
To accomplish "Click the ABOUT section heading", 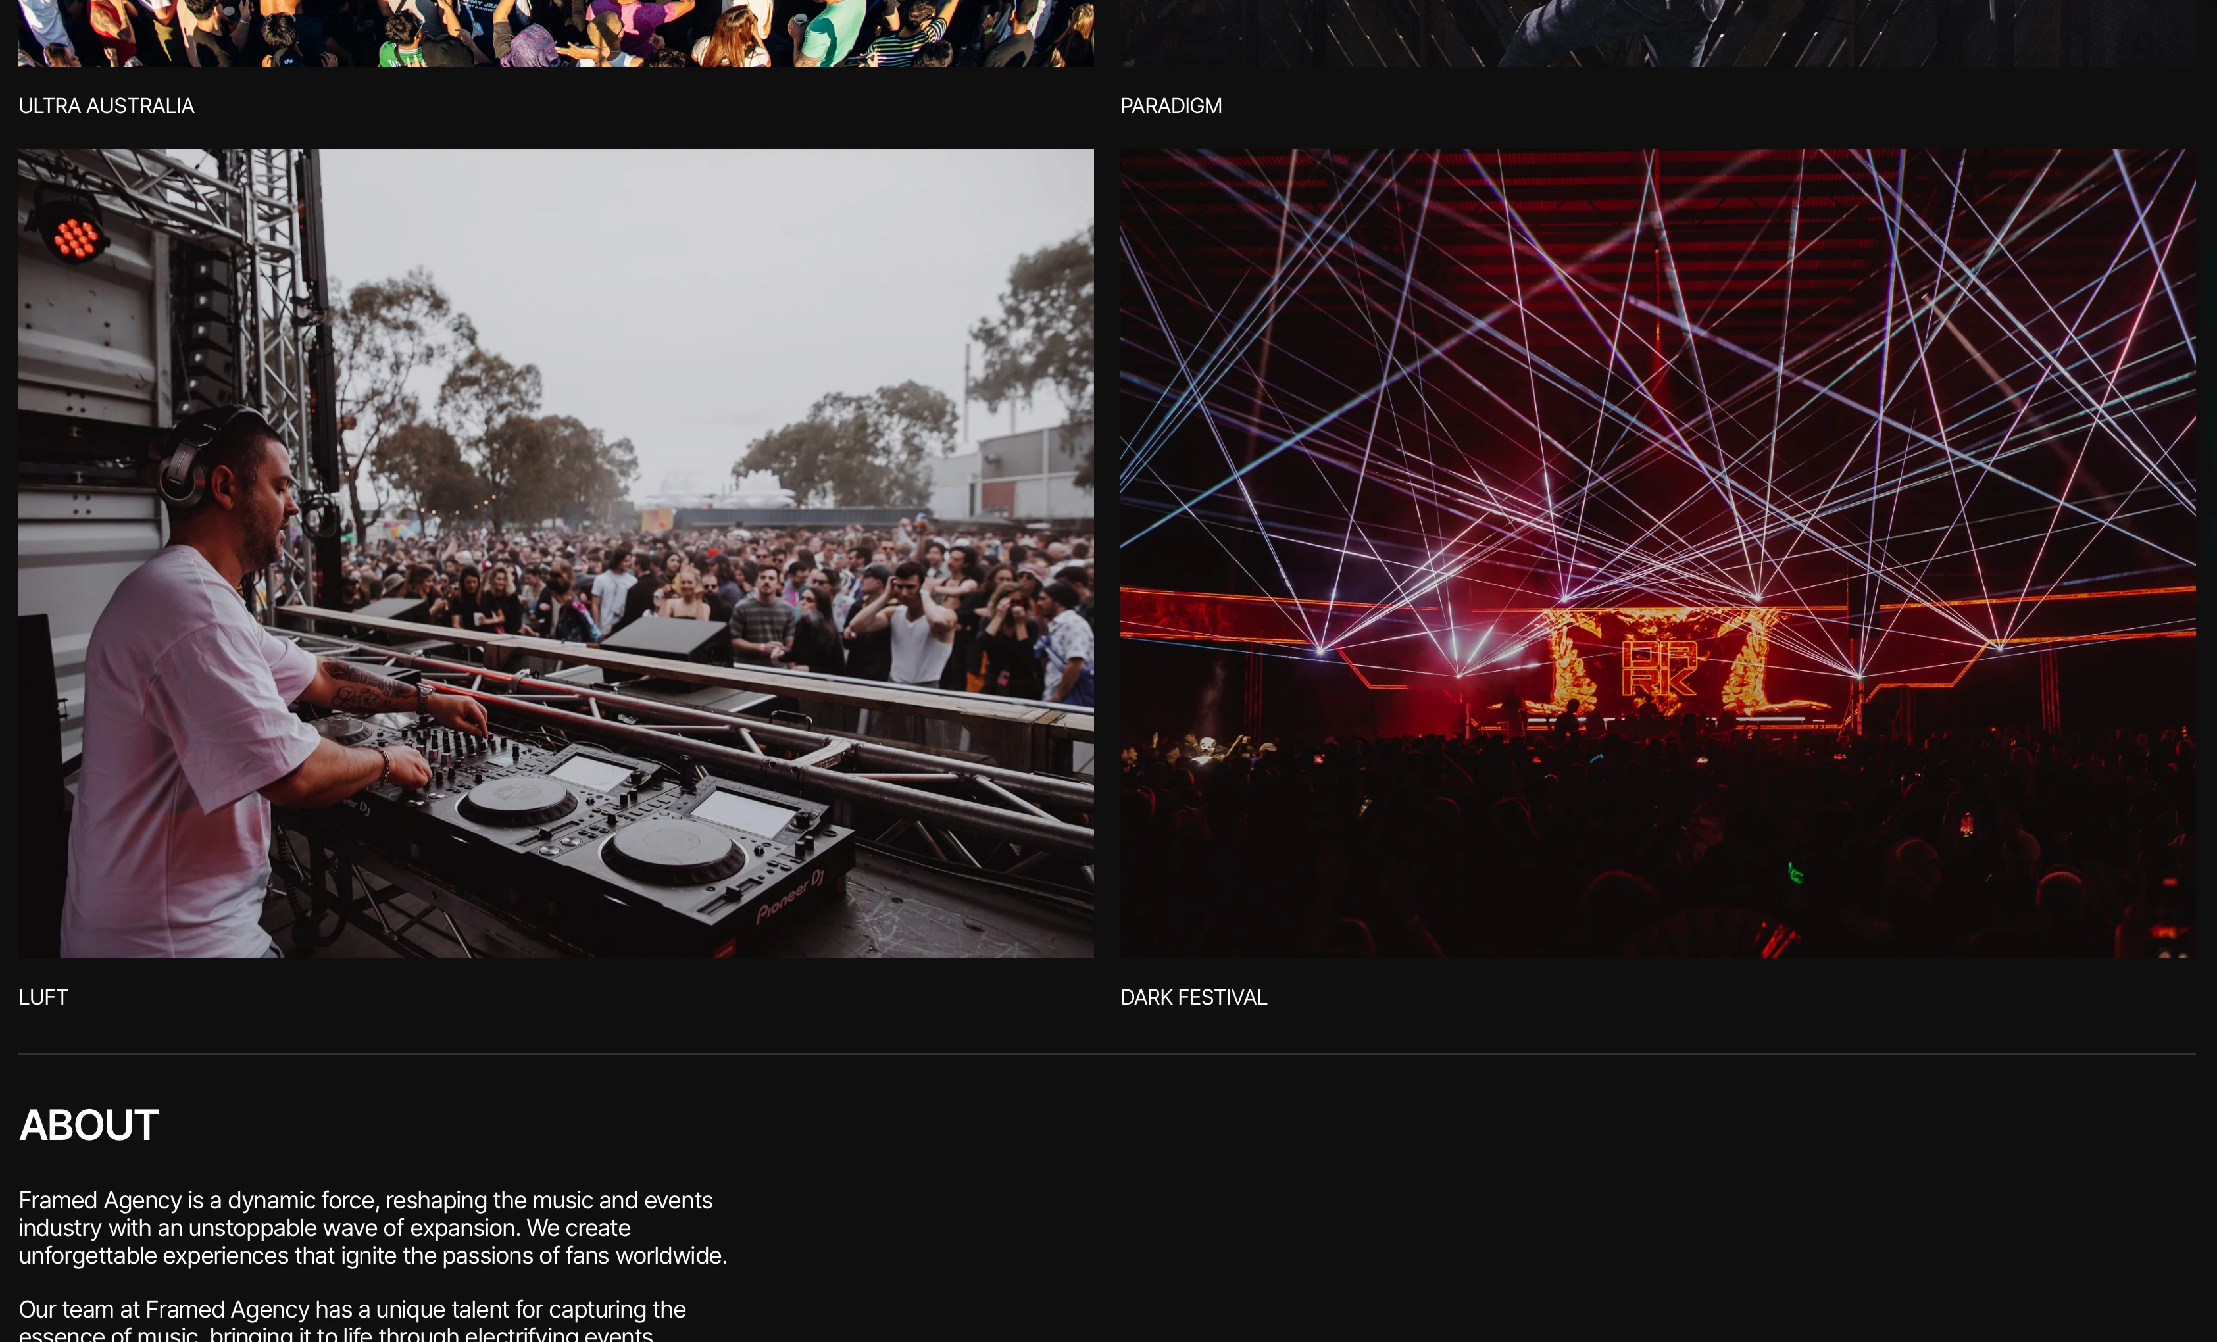I will click(89, 1125).
